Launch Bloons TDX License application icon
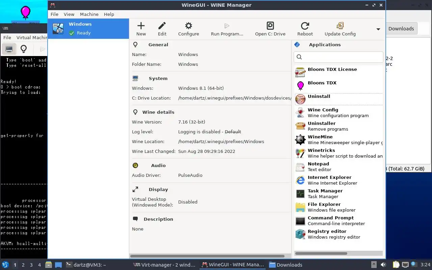 pos(300,72)
